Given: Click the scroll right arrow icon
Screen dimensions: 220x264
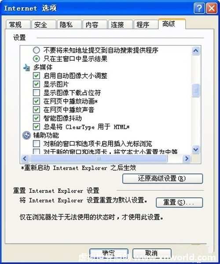Looking at the screenshot, I should point(187,159).
